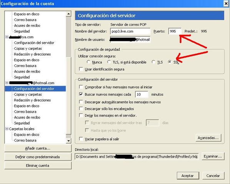Viewport: 230px width, 184px height.
Task: Click Añadir cuenta... button
Action: click(x=38, y=148)
